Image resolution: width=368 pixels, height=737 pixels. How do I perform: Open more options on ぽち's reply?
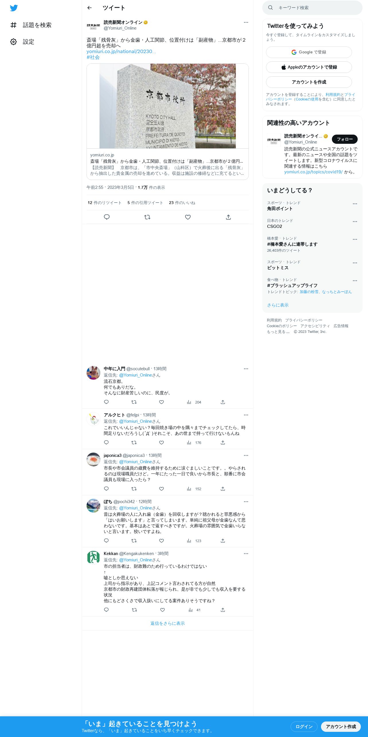tap(246, 502)
